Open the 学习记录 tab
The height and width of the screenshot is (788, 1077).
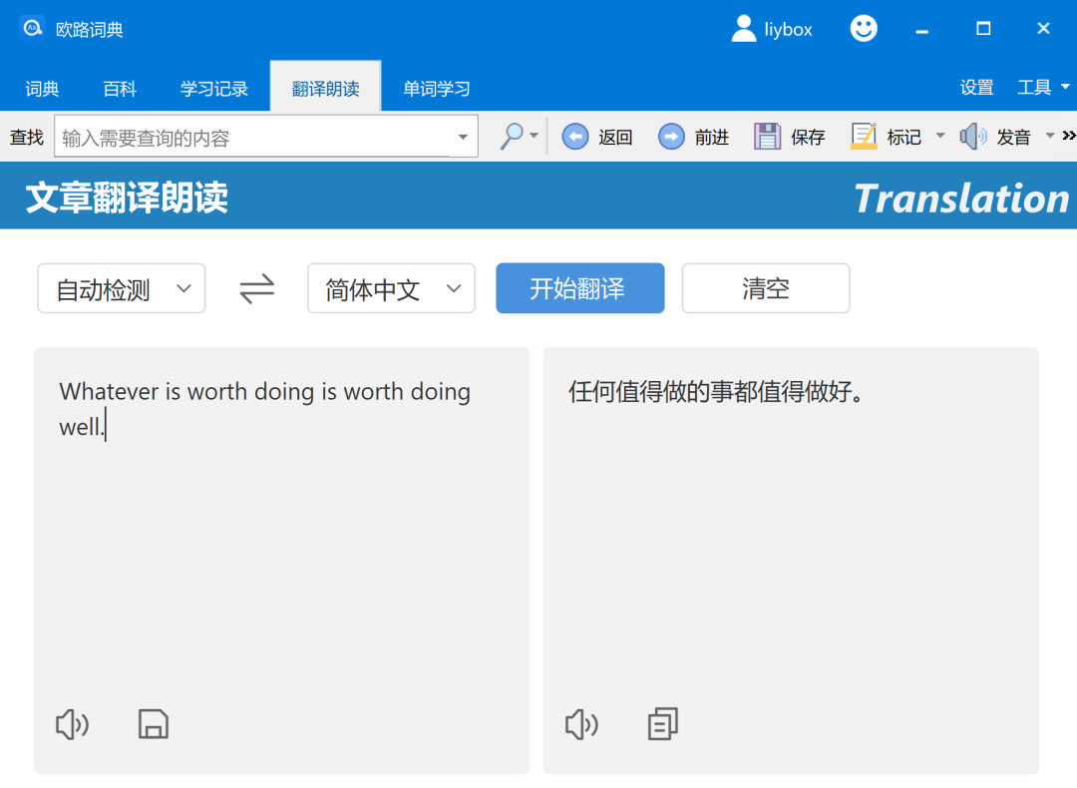point(213,89)
